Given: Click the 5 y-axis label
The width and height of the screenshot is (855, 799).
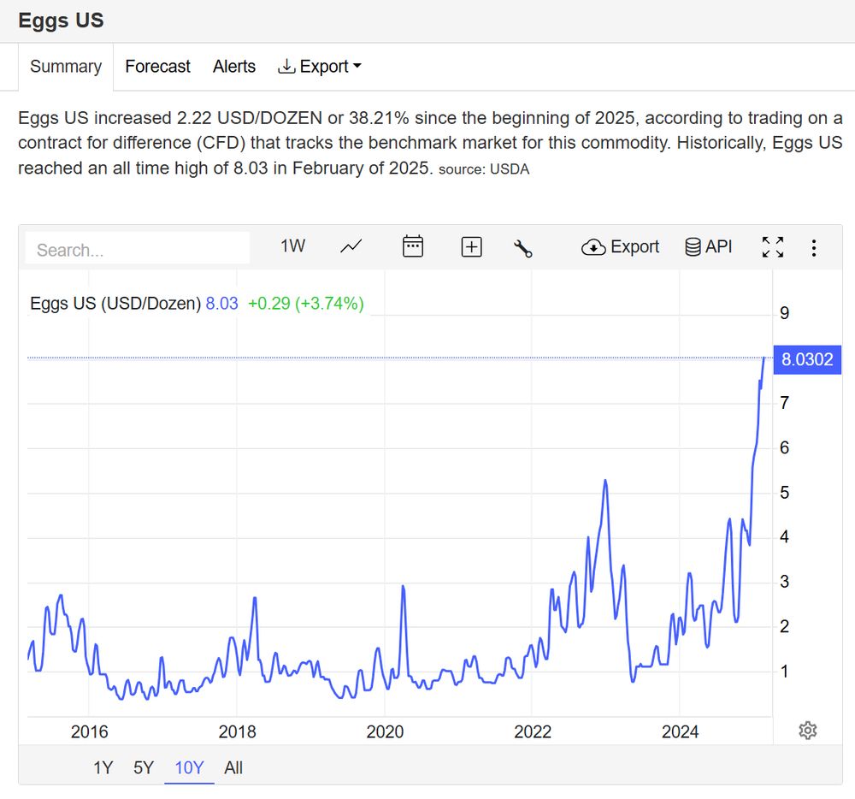Looking at the screenshot, I should [x=784, y=493].
